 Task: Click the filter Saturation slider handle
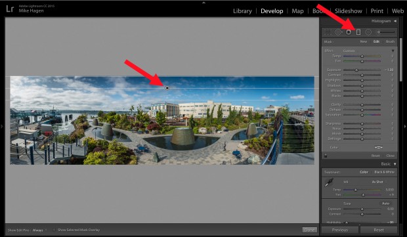pyautogui.click(x=362, y=115)
